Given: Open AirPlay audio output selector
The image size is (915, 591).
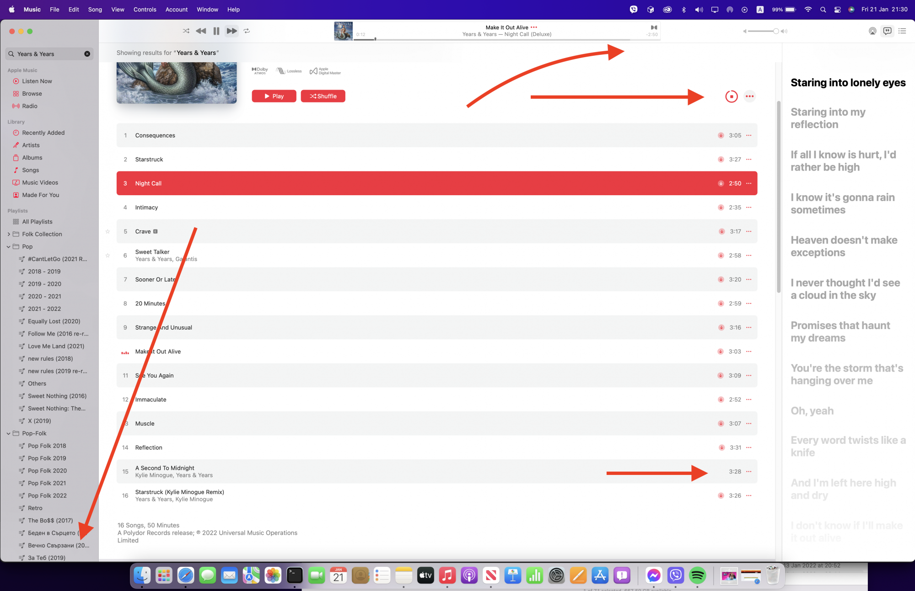Looking at the screenshot, I should [x=872, y=31].
